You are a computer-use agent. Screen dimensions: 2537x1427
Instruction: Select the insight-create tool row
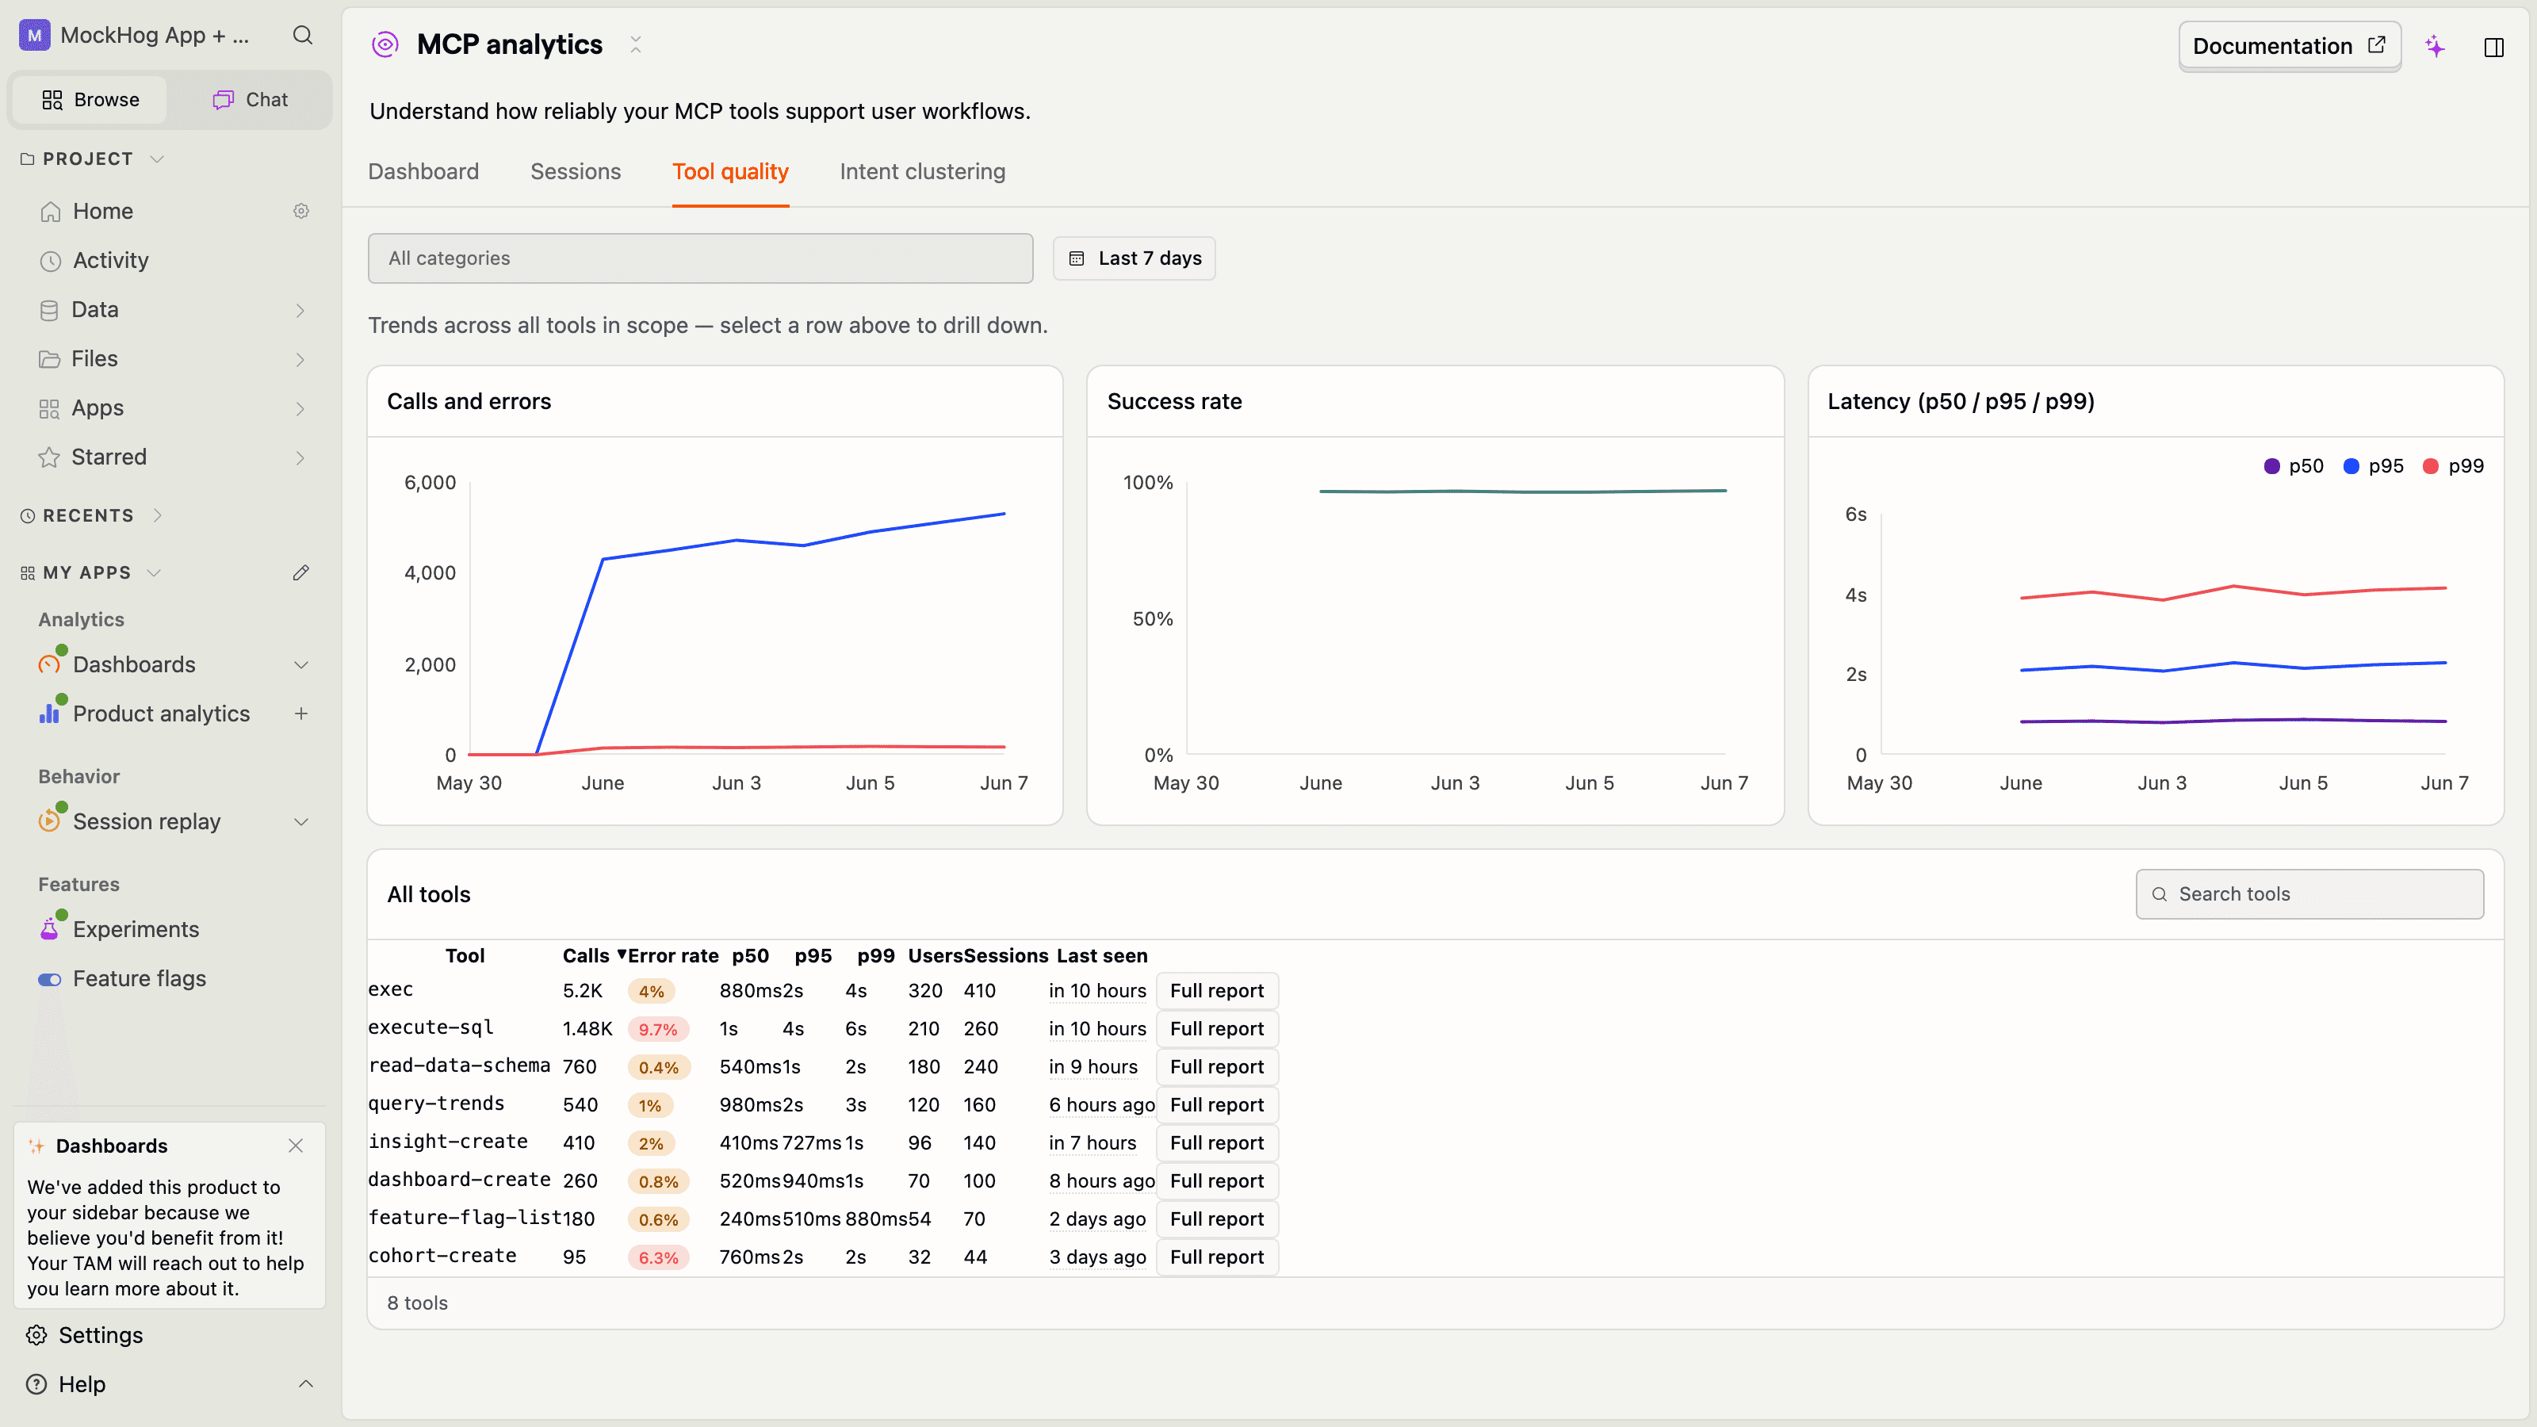coord(824,1142)
